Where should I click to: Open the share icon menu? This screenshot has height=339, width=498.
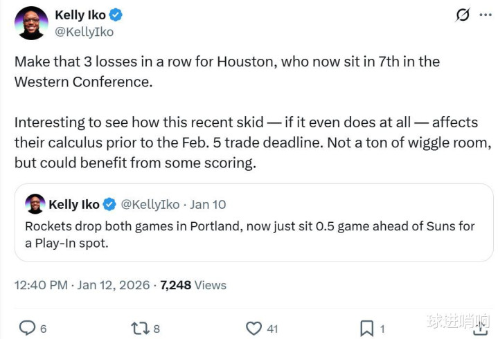click(x=479, y=327)
